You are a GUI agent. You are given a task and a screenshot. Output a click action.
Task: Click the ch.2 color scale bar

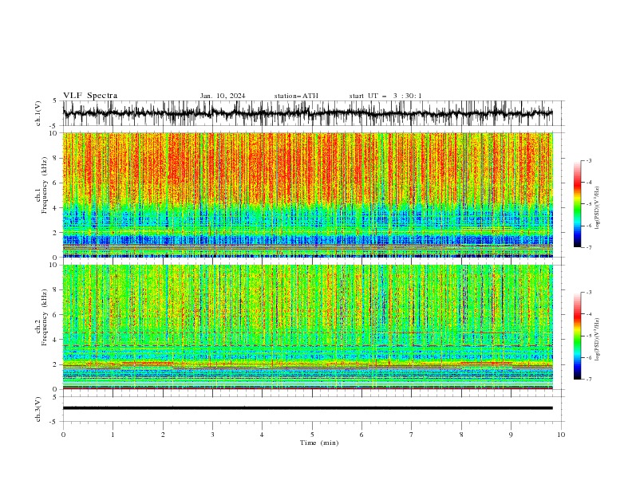[577, 336]
